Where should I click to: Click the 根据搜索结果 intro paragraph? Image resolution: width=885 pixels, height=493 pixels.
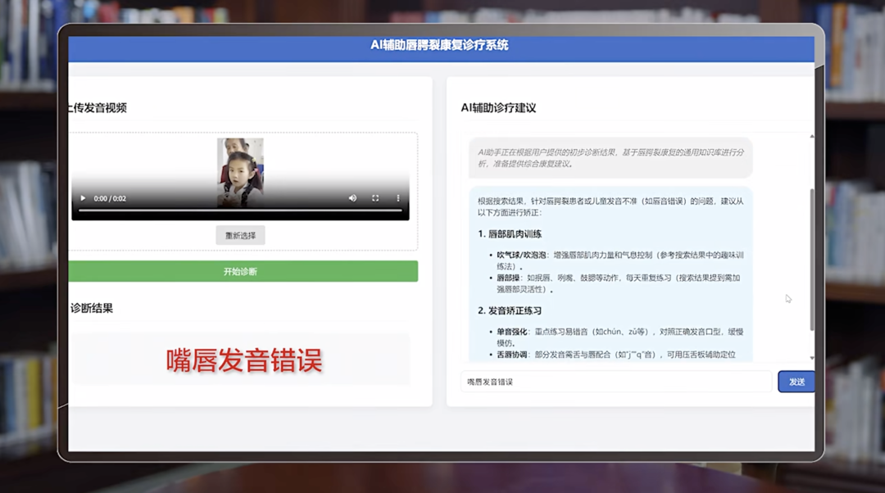point(610,206)
